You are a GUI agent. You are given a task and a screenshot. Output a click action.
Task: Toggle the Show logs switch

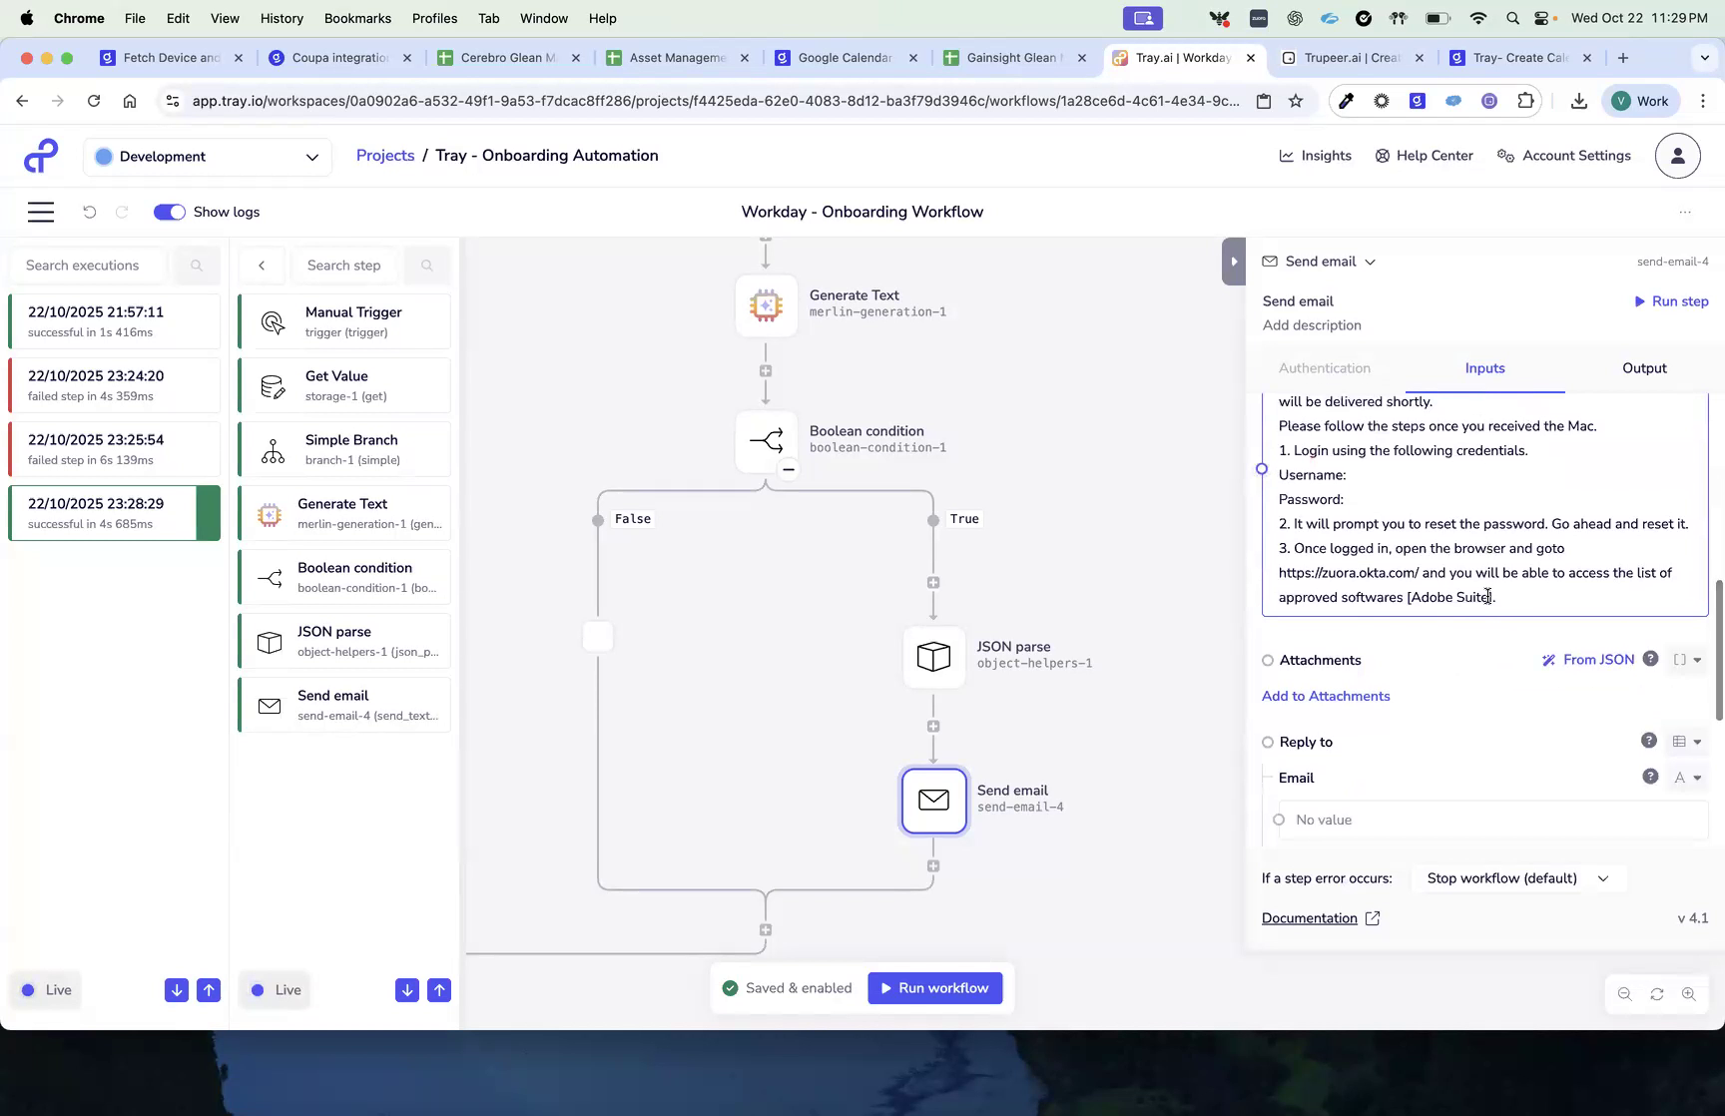169,212
